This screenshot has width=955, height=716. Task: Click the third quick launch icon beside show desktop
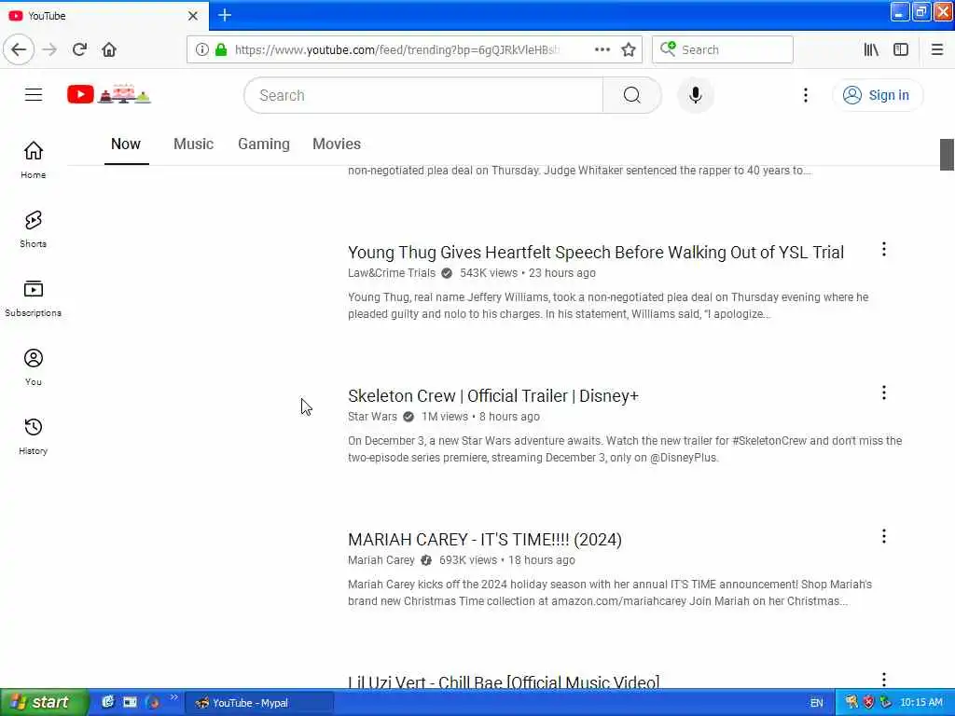pos(152,702)
